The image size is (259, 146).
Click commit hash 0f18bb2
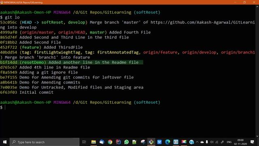click(8, 42)
